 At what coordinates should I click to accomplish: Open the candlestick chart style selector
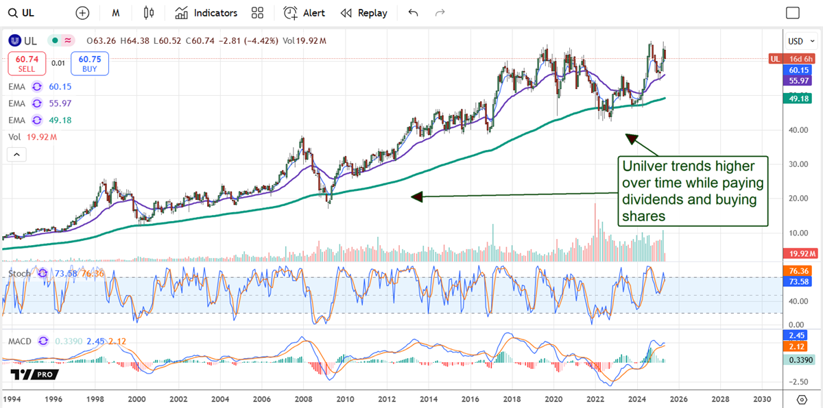[149, 13]
